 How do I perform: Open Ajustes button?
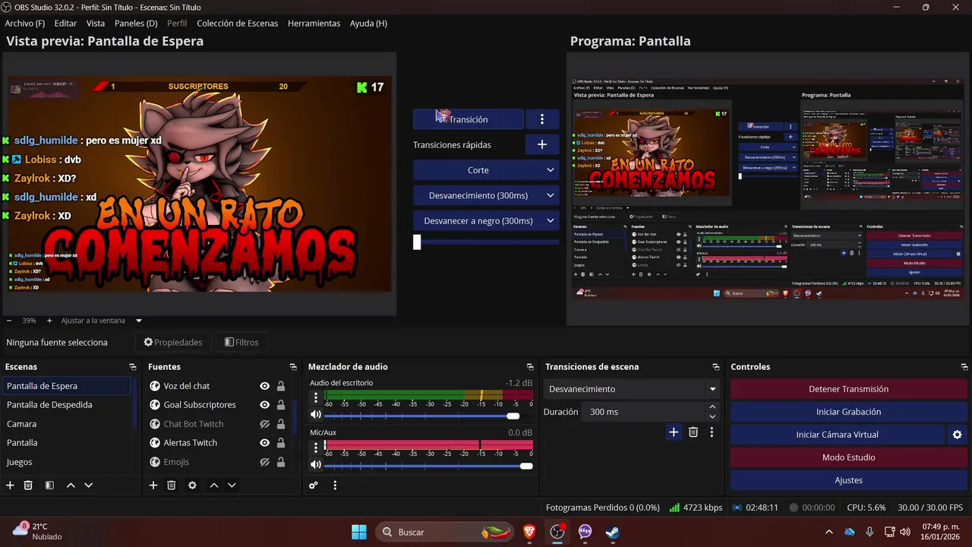[848, 480]
